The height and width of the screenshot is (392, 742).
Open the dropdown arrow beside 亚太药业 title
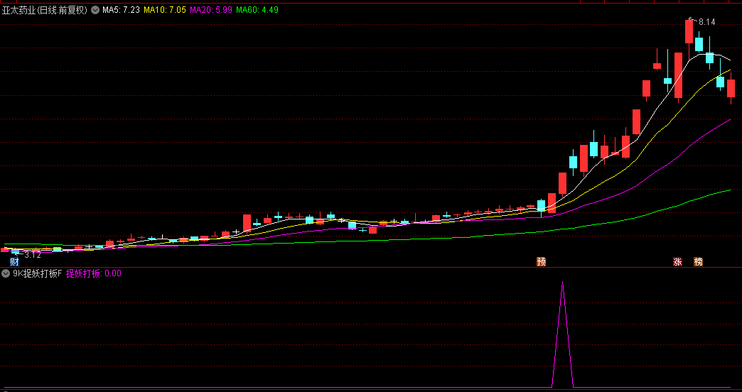click(x=95, y=10)
